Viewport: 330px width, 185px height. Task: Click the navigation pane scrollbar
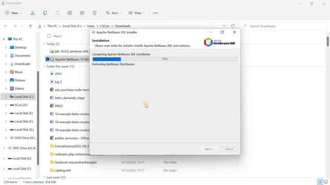pyautogui.click(x=38, y=118)
